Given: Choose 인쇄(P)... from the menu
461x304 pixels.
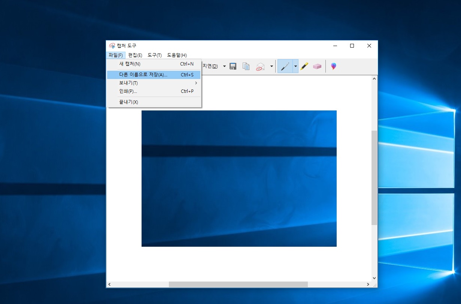Looking at the screenshot, I should pos(154,91).
